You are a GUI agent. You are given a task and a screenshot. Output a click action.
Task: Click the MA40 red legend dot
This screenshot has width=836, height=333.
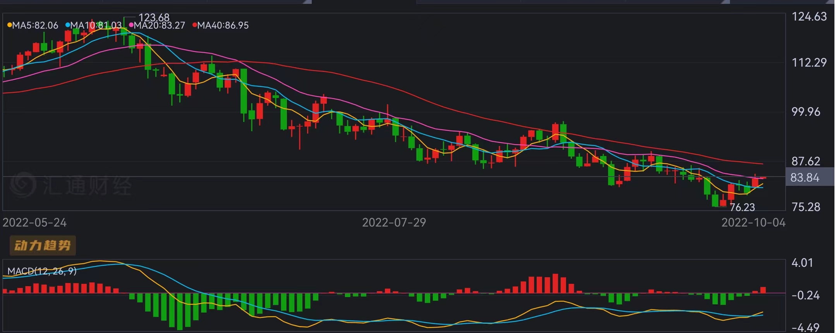coord(195,26)
